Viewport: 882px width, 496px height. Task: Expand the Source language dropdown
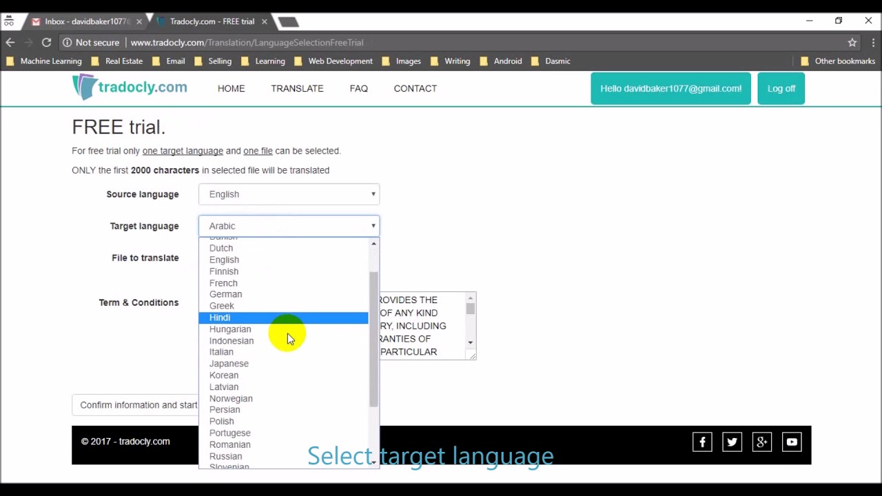[289, 194]
